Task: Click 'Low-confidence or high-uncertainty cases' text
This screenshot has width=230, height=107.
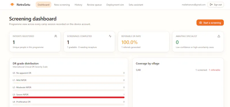Action: [195, 47]
